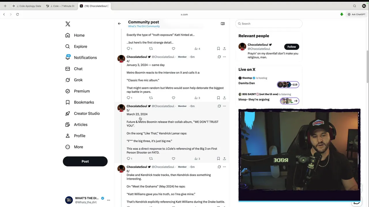The height and width of the screenshot is (207, 369).
Task: Switch to J. Cole – 7 Minute Dr tab
Action: [61, 6]
